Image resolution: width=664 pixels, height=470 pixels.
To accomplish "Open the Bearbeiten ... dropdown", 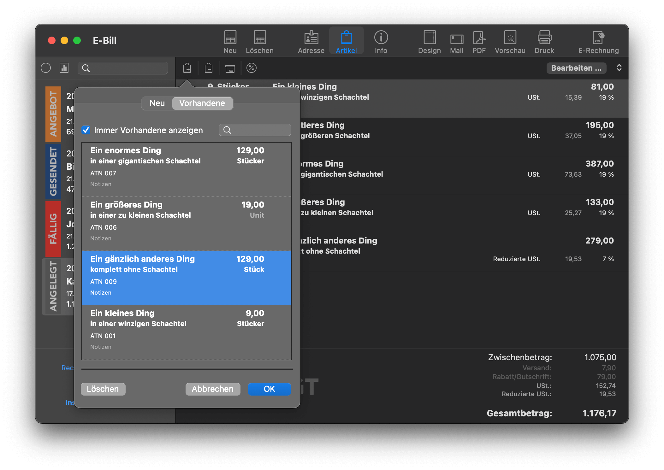I will (x=576, y=68).
